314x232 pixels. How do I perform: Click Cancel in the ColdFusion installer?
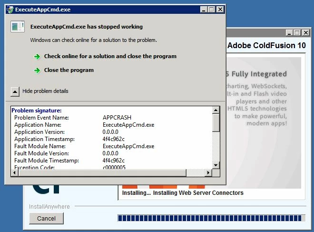point(46,218)
